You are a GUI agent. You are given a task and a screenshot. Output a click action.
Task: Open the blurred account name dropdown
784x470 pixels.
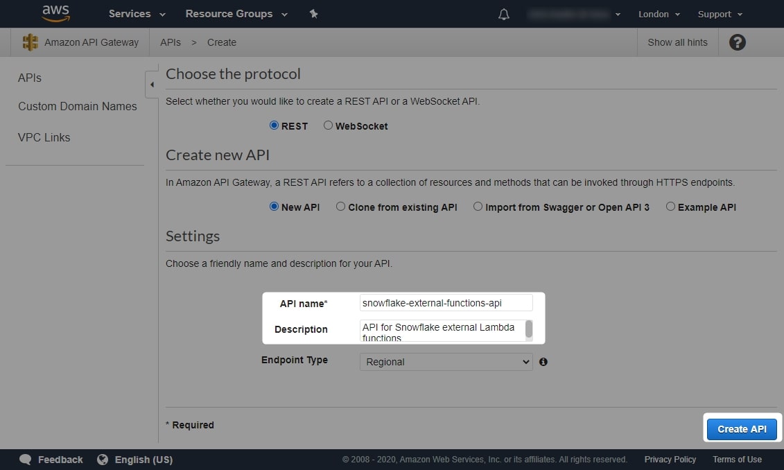click(574, 14)
